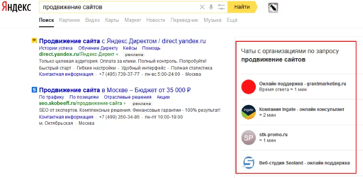Image resolution: width=363 pixels, height=178 pixels.
Task: Click ≈ 2 мин response time under Ingate
Action: tap(267, 115)
